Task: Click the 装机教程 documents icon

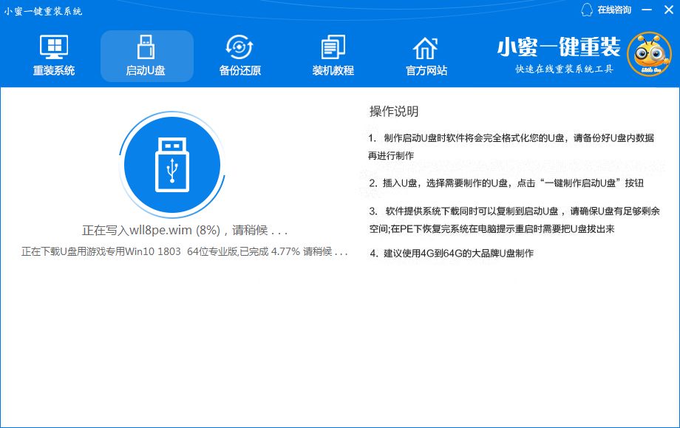Action: [x=333, y=47]
